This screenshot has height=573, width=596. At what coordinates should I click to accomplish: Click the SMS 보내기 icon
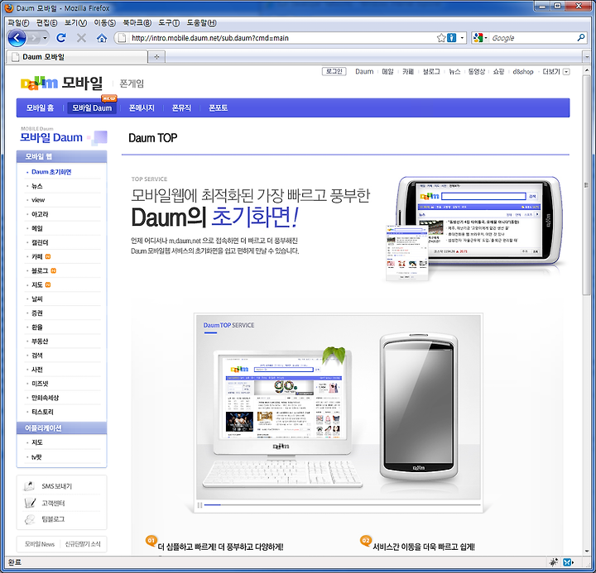[x=29, y=485]
